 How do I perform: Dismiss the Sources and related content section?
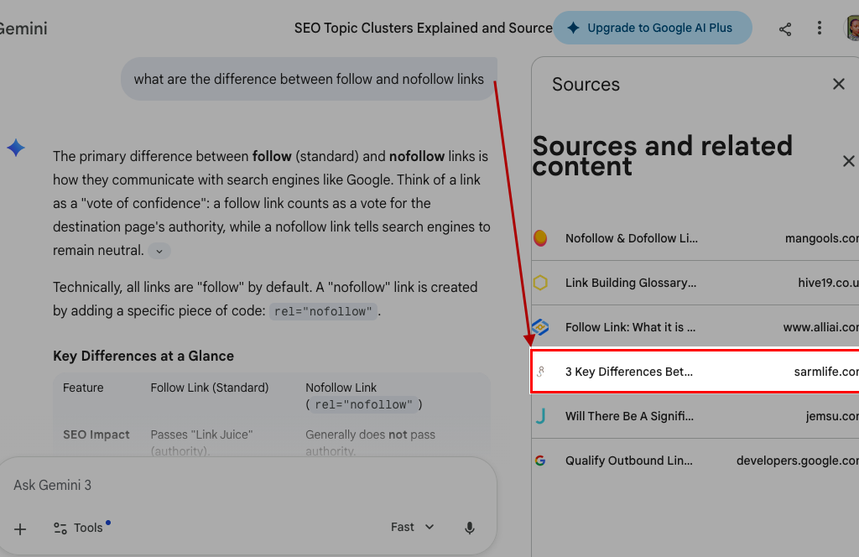tap(848, 161)
